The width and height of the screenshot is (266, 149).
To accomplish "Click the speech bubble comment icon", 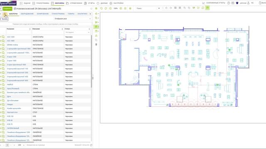I will coord(203,8).
